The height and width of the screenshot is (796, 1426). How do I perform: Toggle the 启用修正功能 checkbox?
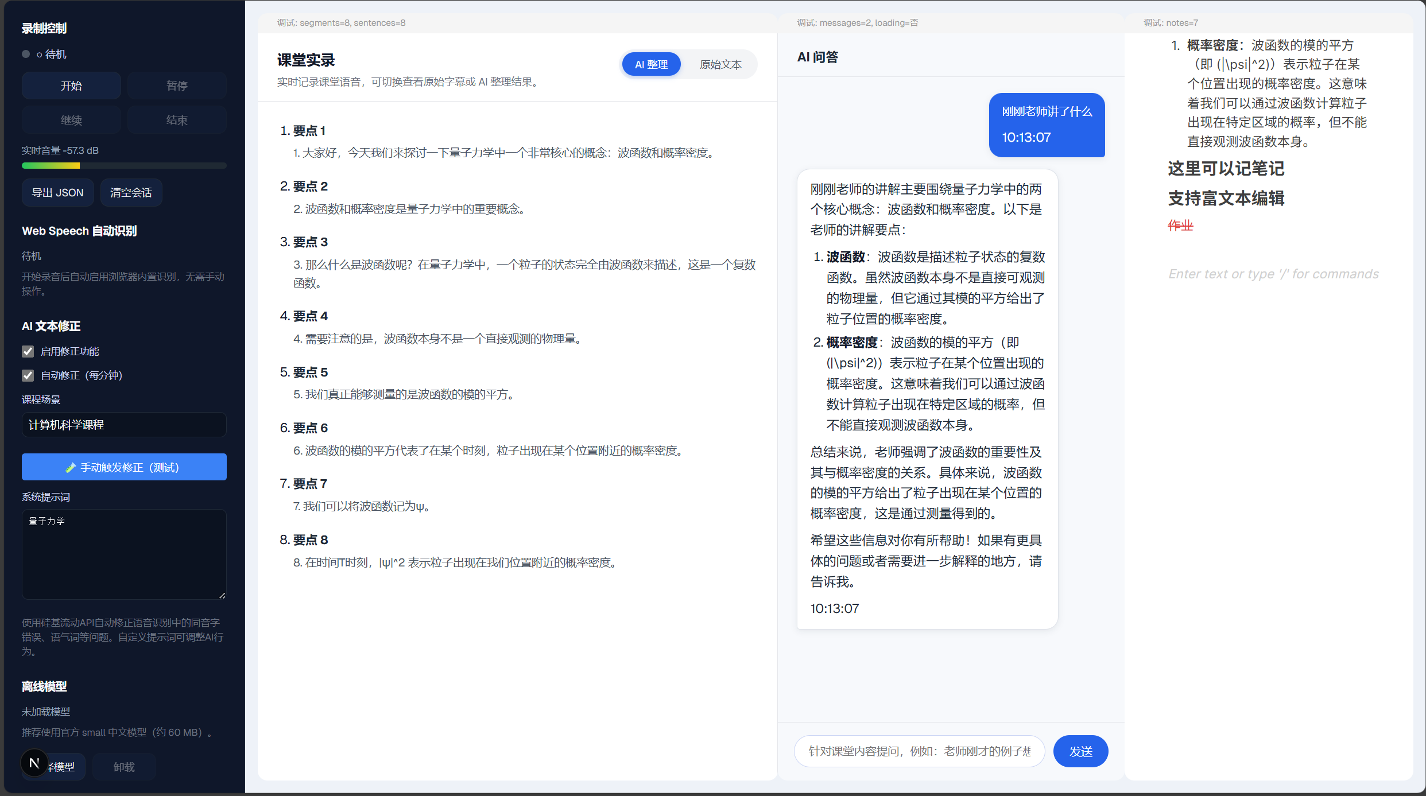tap(28, 351)
